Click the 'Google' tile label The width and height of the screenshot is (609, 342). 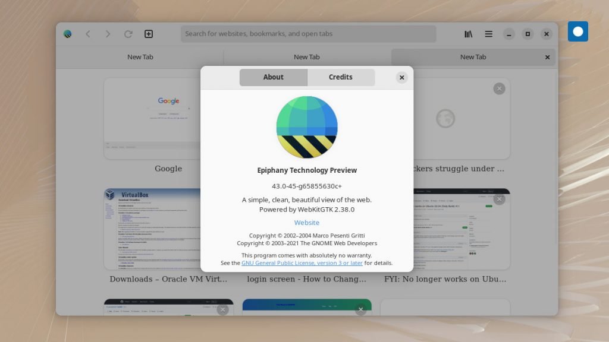(x=168, y=169)
